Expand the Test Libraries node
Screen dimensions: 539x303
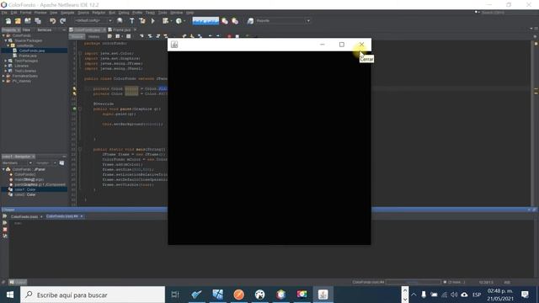click(6, 71)
